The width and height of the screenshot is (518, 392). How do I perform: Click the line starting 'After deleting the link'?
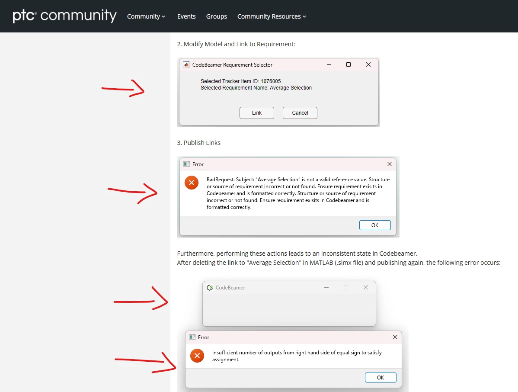339,263
